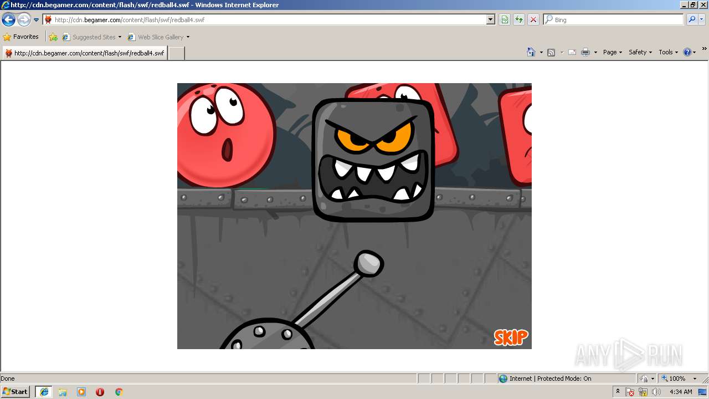
Task: Open the Tools menu
Action: point(668,52)
